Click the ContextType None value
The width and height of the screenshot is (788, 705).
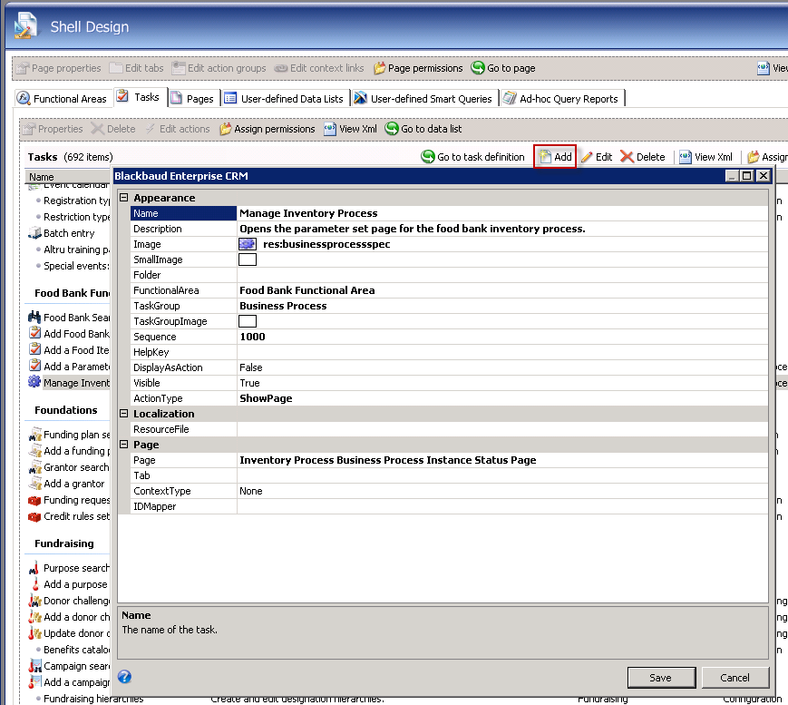pos(502,491)
